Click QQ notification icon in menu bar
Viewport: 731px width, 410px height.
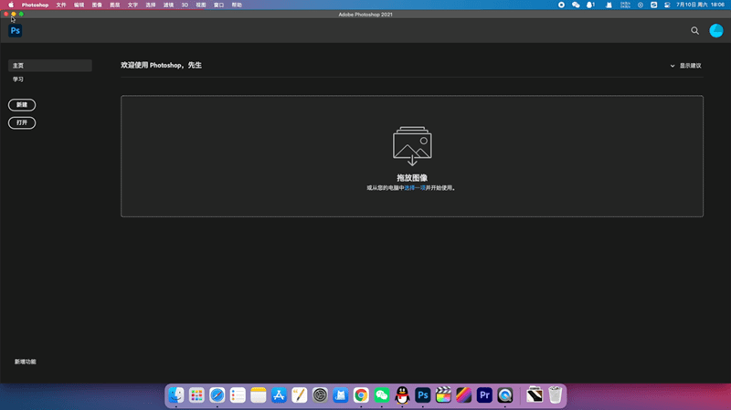click(590, 5)
